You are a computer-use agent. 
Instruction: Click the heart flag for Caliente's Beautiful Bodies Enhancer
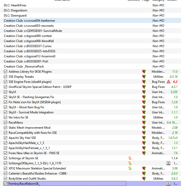click(x=144, y=174)
